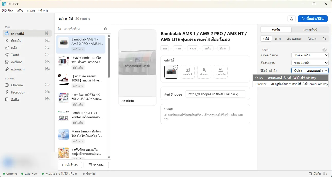Select Chrome device in sidebar

coord(27,85)
